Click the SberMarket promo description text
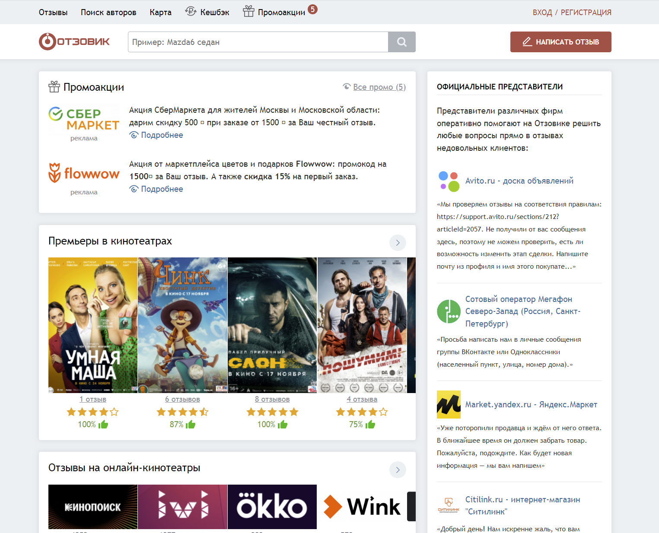This screenshot has width=659, height=533. (x=255, y=116)
